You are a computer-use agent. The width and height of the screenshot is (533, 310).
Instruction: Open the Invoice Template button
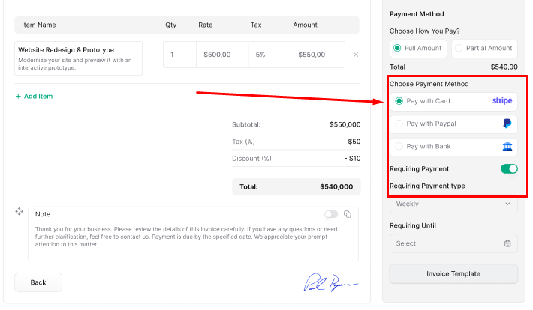pos(453,273)
